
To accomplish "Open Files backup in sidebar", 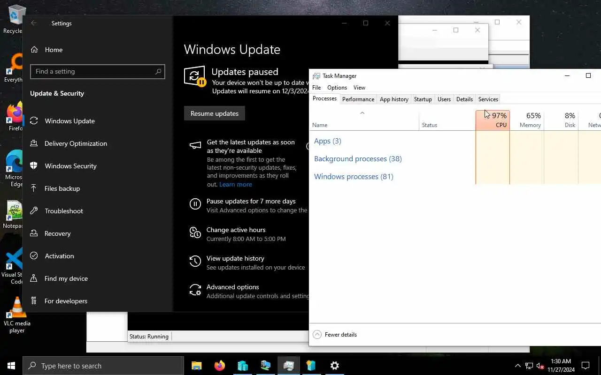I will tap(62, 188).
